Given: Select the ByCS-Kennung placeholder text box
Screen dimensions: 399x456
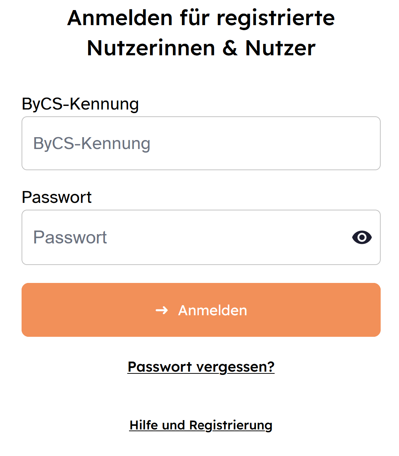Looking at the screenshot, I should pyautogui.click(x=201, y=143).
